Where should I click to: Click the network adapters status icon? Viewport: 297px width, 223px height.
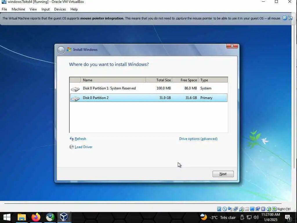tap(236, 209)
